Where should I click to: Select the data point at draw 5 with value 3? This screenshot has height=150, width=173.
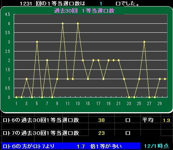[37, 42]
